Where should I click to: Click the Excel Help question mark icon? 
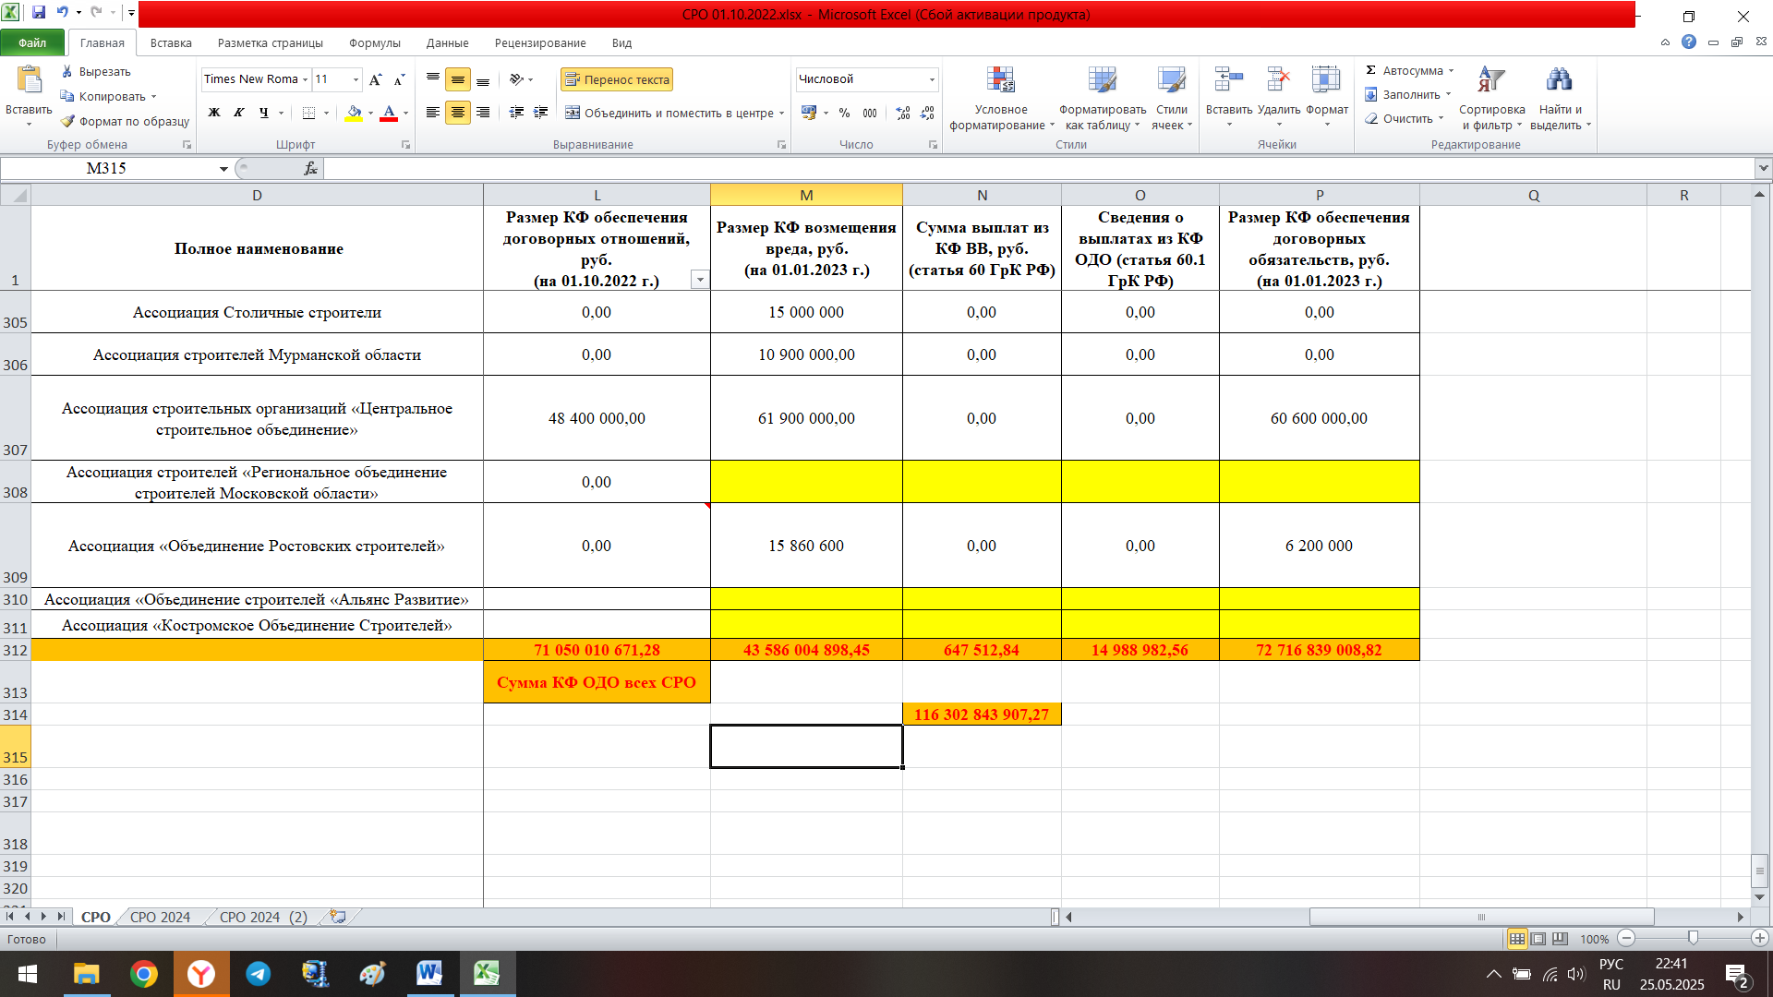tap(1689, 42)
